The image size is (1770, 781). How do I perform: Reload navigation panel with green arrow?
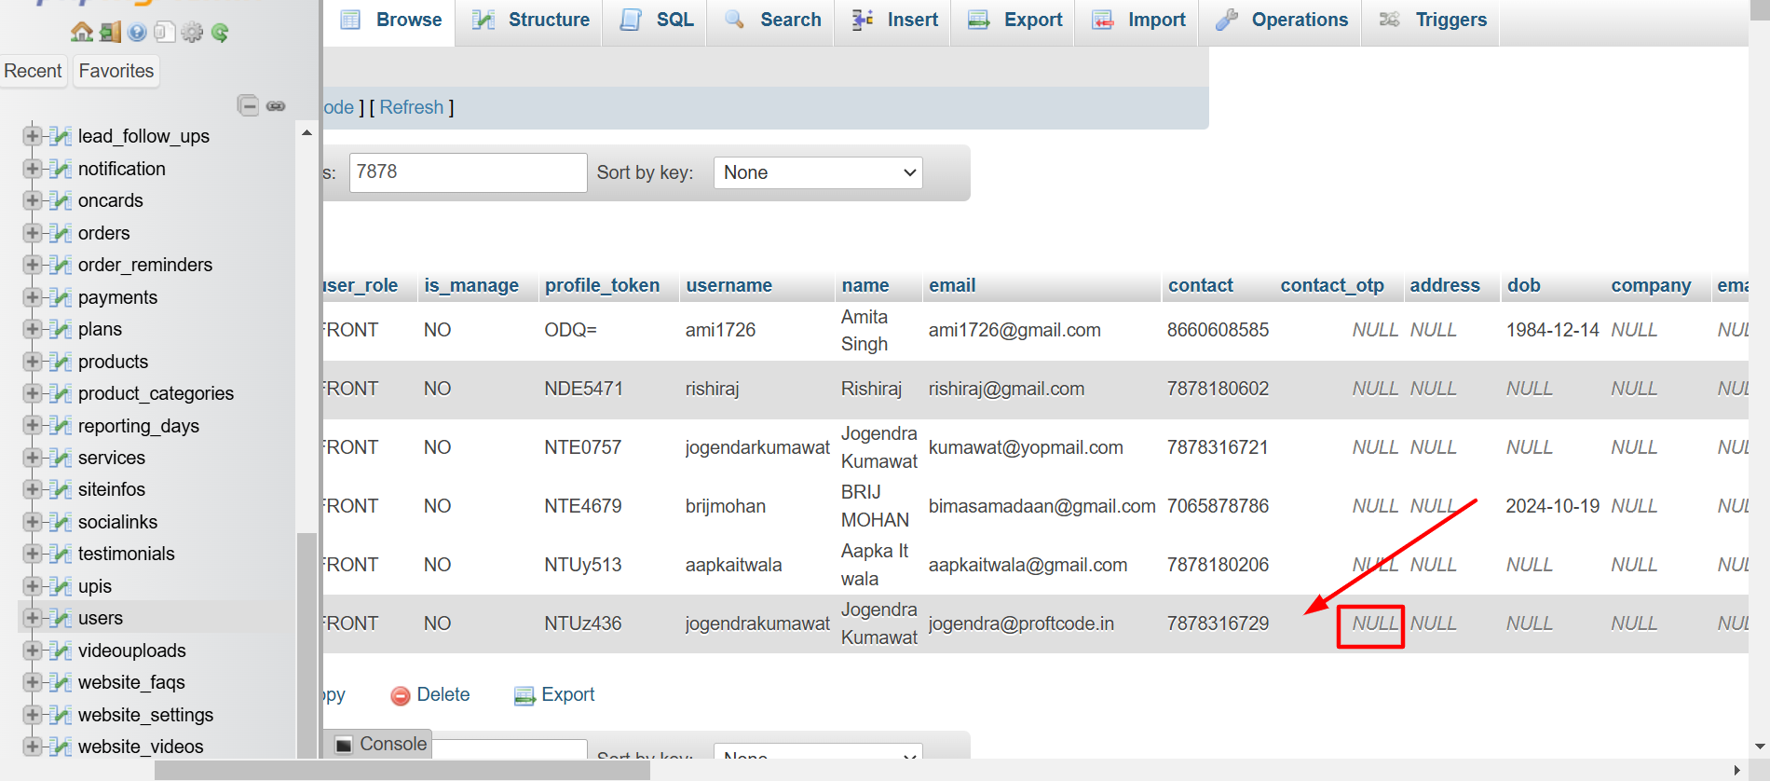[220, 33]
